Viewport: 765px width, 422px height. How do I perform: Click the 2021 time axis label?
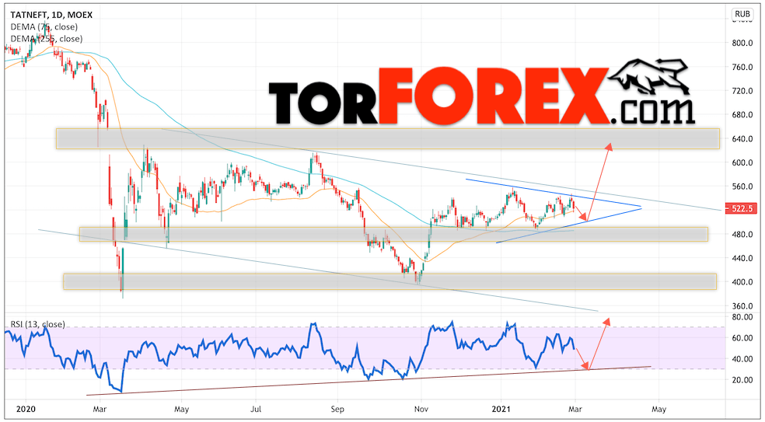click(500, 409)
